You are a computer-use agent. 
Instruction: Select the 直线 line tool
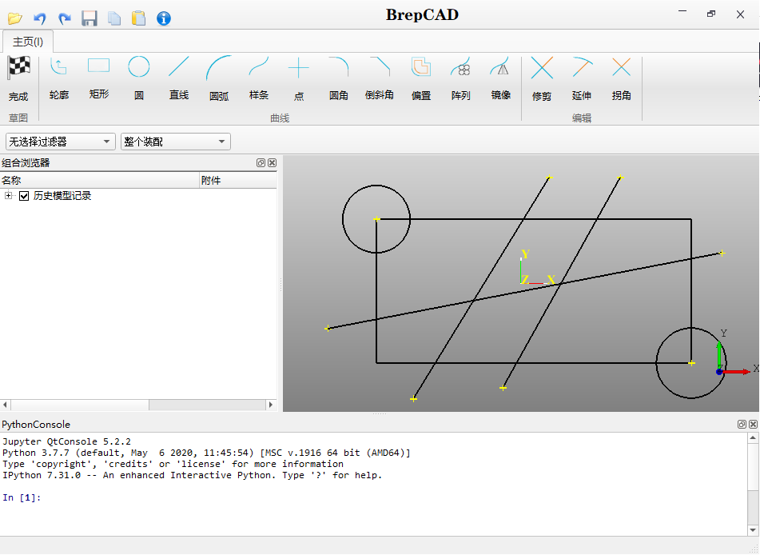(x=179, y=78)
